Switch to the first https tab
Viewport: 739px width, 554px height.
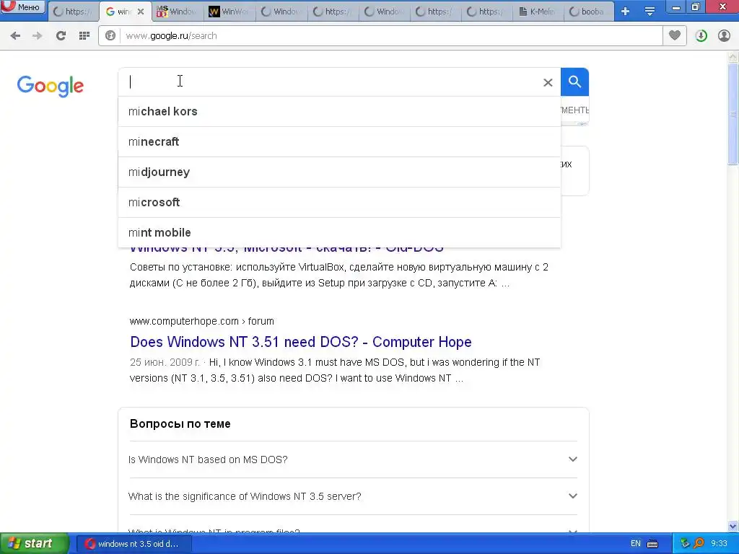tap(74, 12)
